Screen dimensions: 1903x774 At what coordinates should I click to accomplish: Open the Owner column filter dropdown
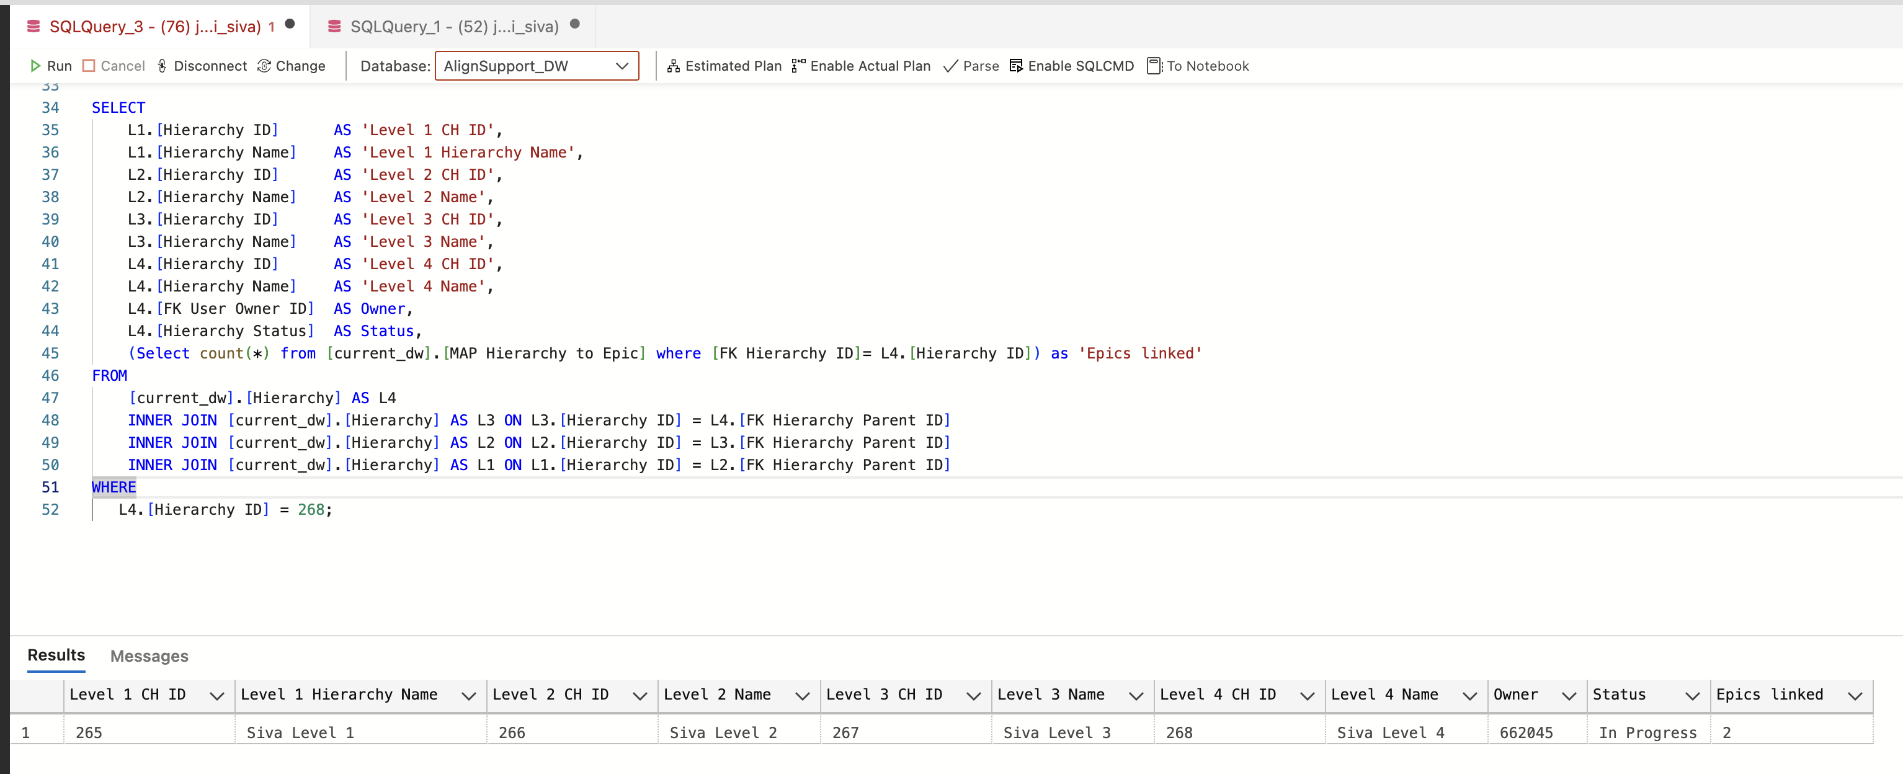pyautogui.click(x=1569, y=695)
